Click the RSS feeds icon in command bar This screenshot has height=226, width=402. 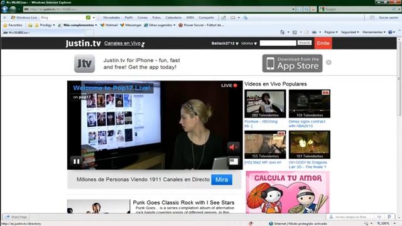click(295, 32)
